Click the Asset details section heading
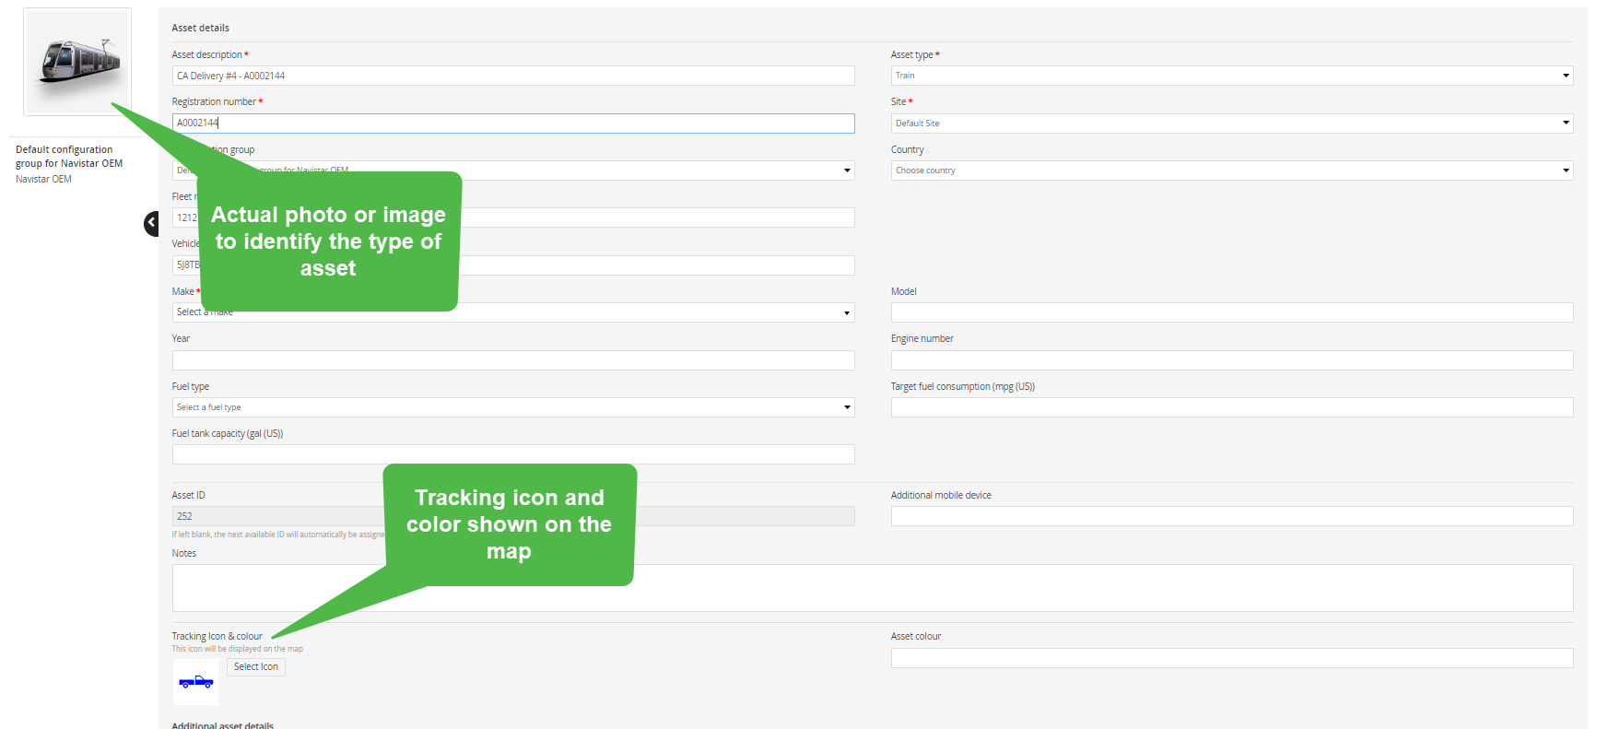Viewport: 1598px width, 729px height. pos(200,28)
